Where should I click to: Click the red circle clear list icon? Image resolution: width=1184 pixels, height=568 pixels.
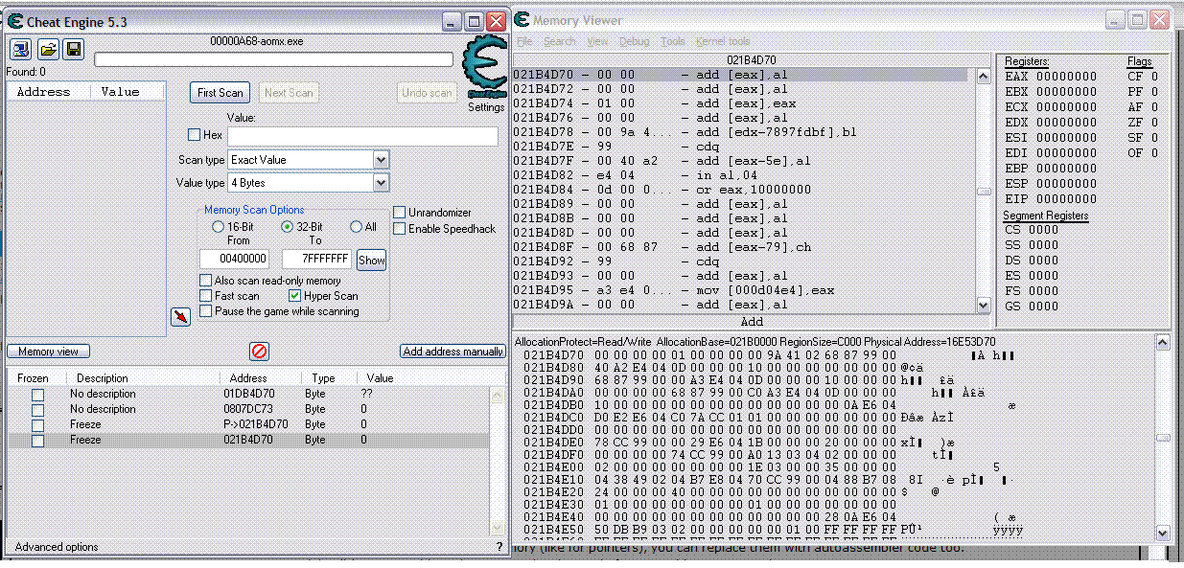pos(259,352)
